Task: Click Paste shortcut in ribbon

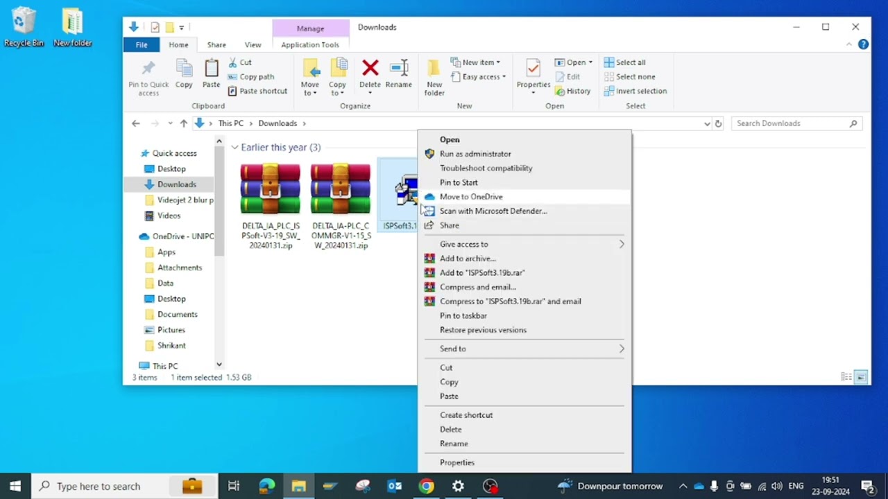Action: click(257, 91)
